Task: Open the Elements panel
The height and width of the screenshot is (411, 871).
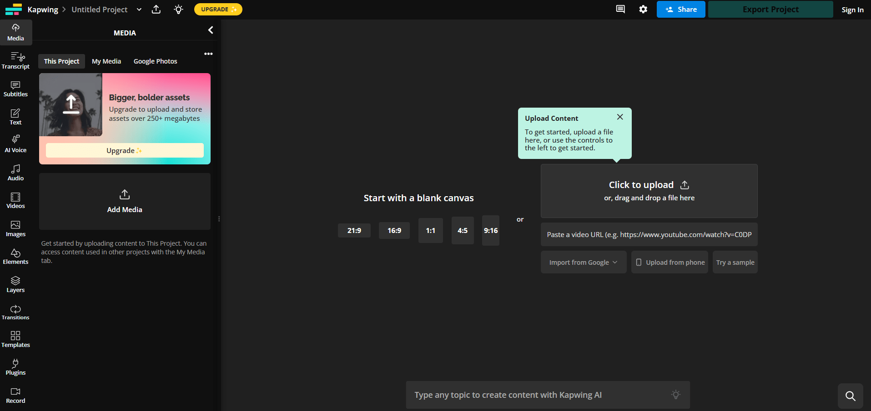Action: tap(15, 256)
